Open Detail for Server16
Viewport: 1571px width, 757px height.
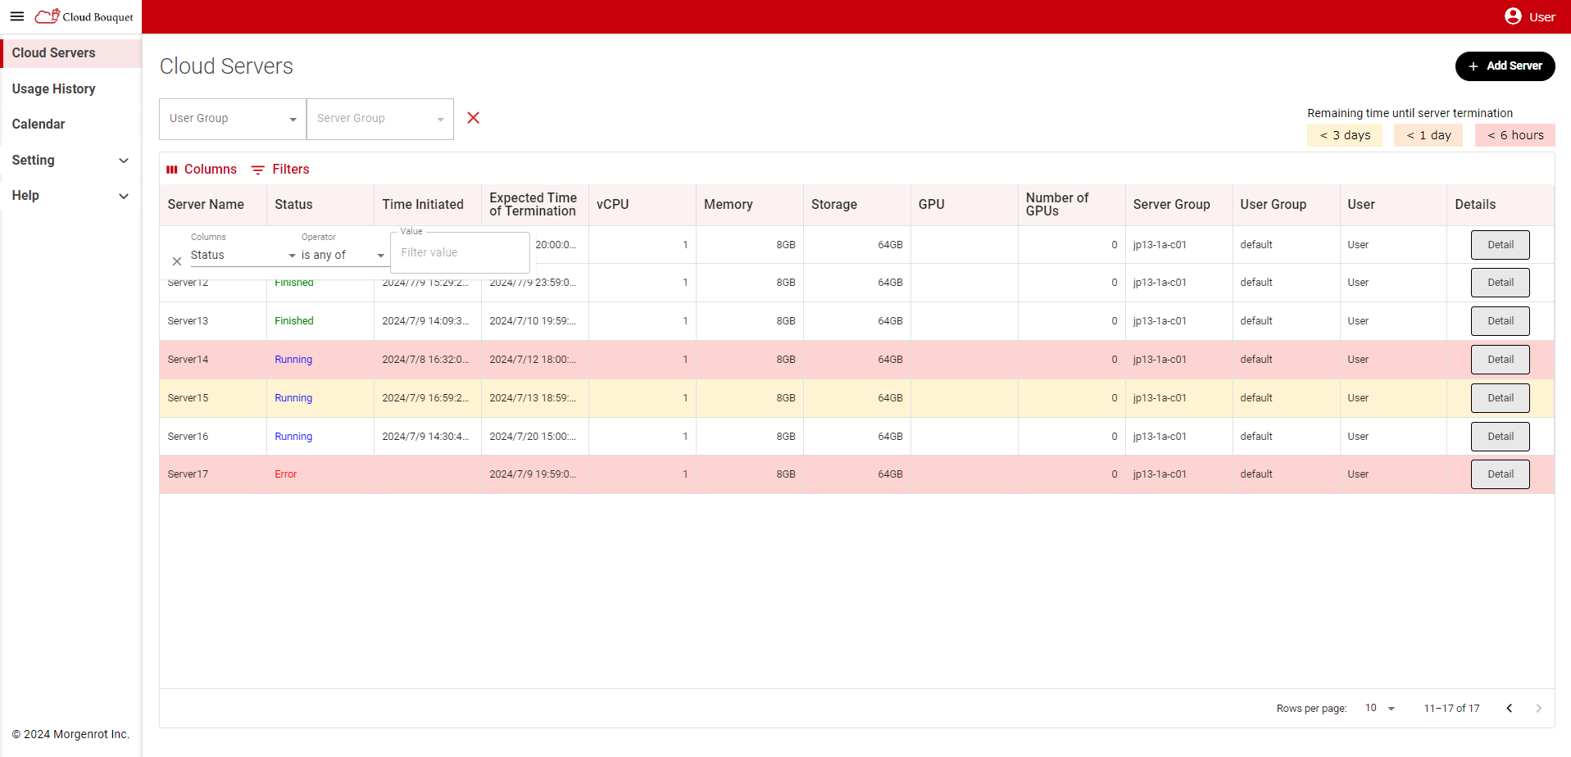1500,437
